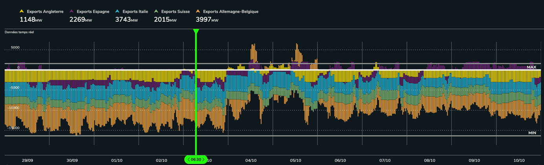Click the MAX threshold line label
The height and width of the screenshot is (165, 544).
pos(531,67)
